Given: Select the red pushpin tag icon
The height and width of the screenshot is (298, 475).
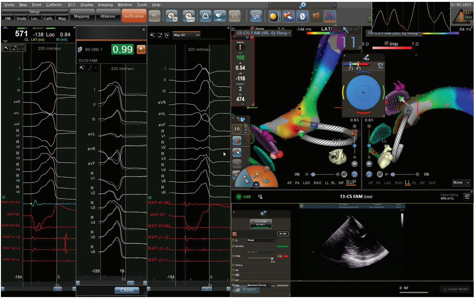Looking at the screenshot, I should point(330,16).
